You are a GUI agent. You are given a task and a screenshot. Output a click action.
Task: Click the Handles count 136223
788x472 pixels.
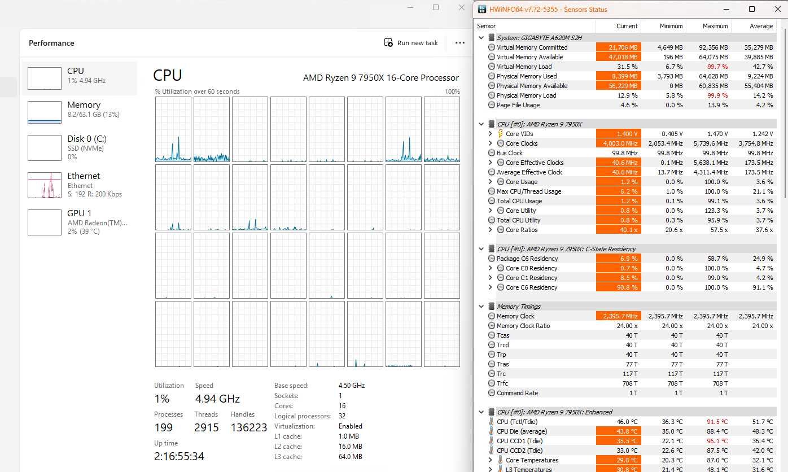coord(248,427)
